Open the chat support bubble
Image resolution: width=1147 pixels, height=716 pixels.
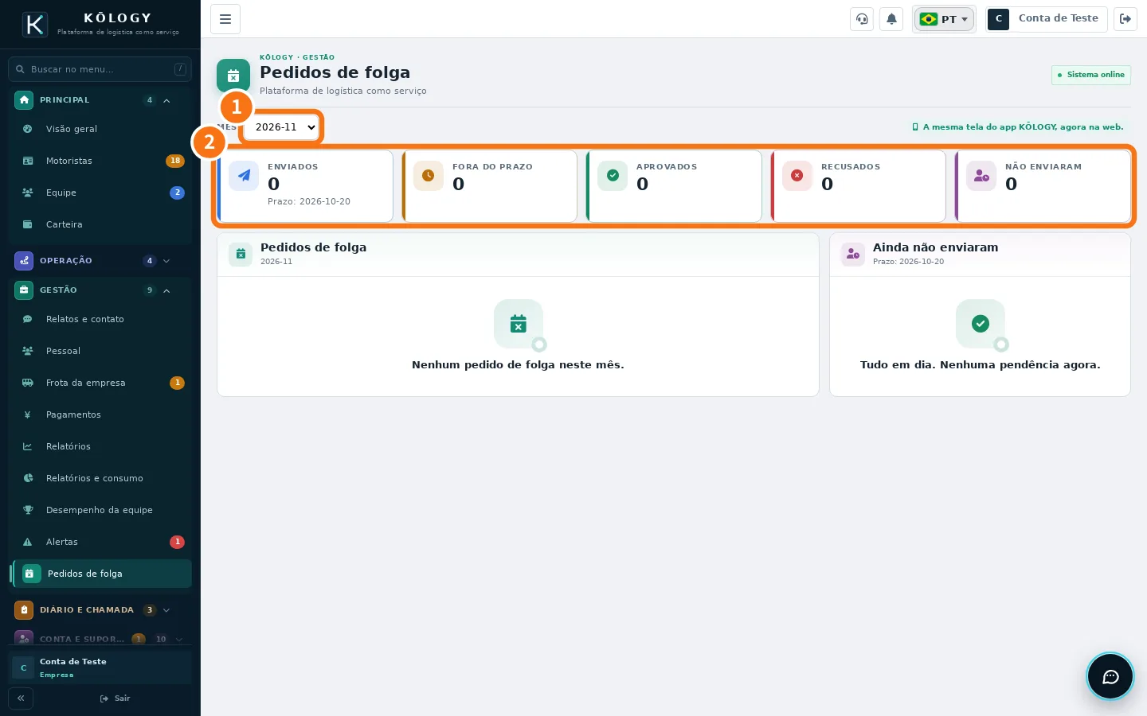1110,676
